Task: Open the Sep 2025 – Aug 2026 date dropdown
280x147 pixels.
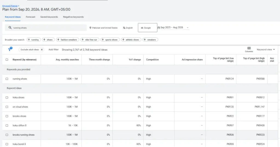Action: point(173,28)
